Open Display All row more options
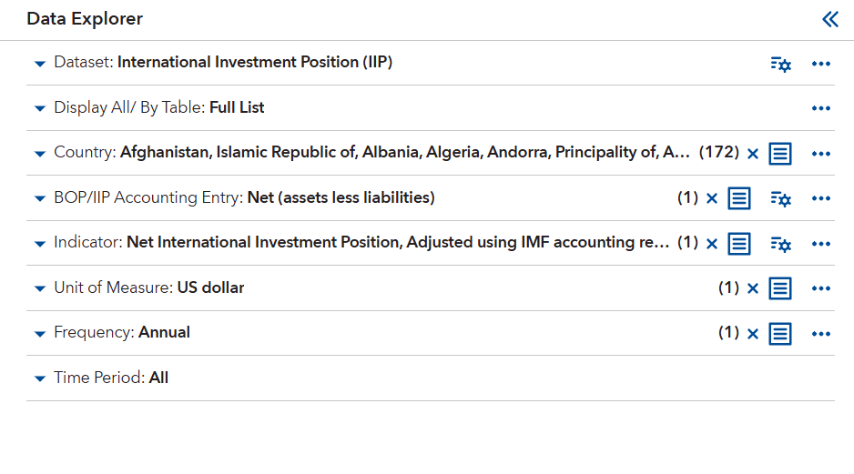Screen dimensions: 854x474 tap(821, 108)
